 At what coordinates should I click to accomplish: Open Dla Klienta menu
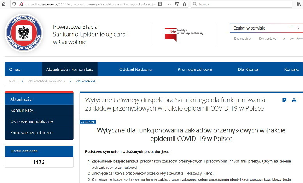point(248,69)
